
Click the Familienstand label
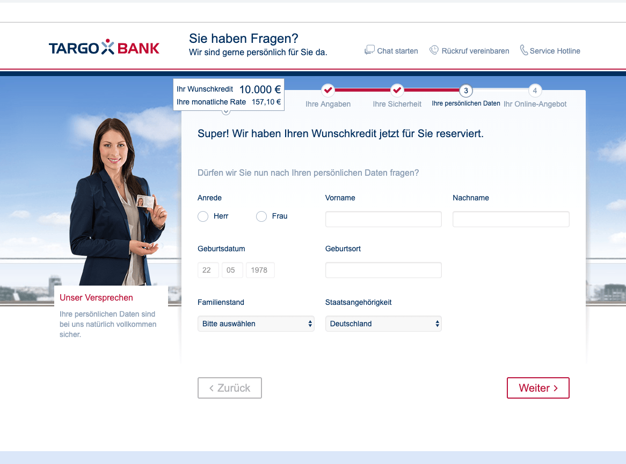221,302
